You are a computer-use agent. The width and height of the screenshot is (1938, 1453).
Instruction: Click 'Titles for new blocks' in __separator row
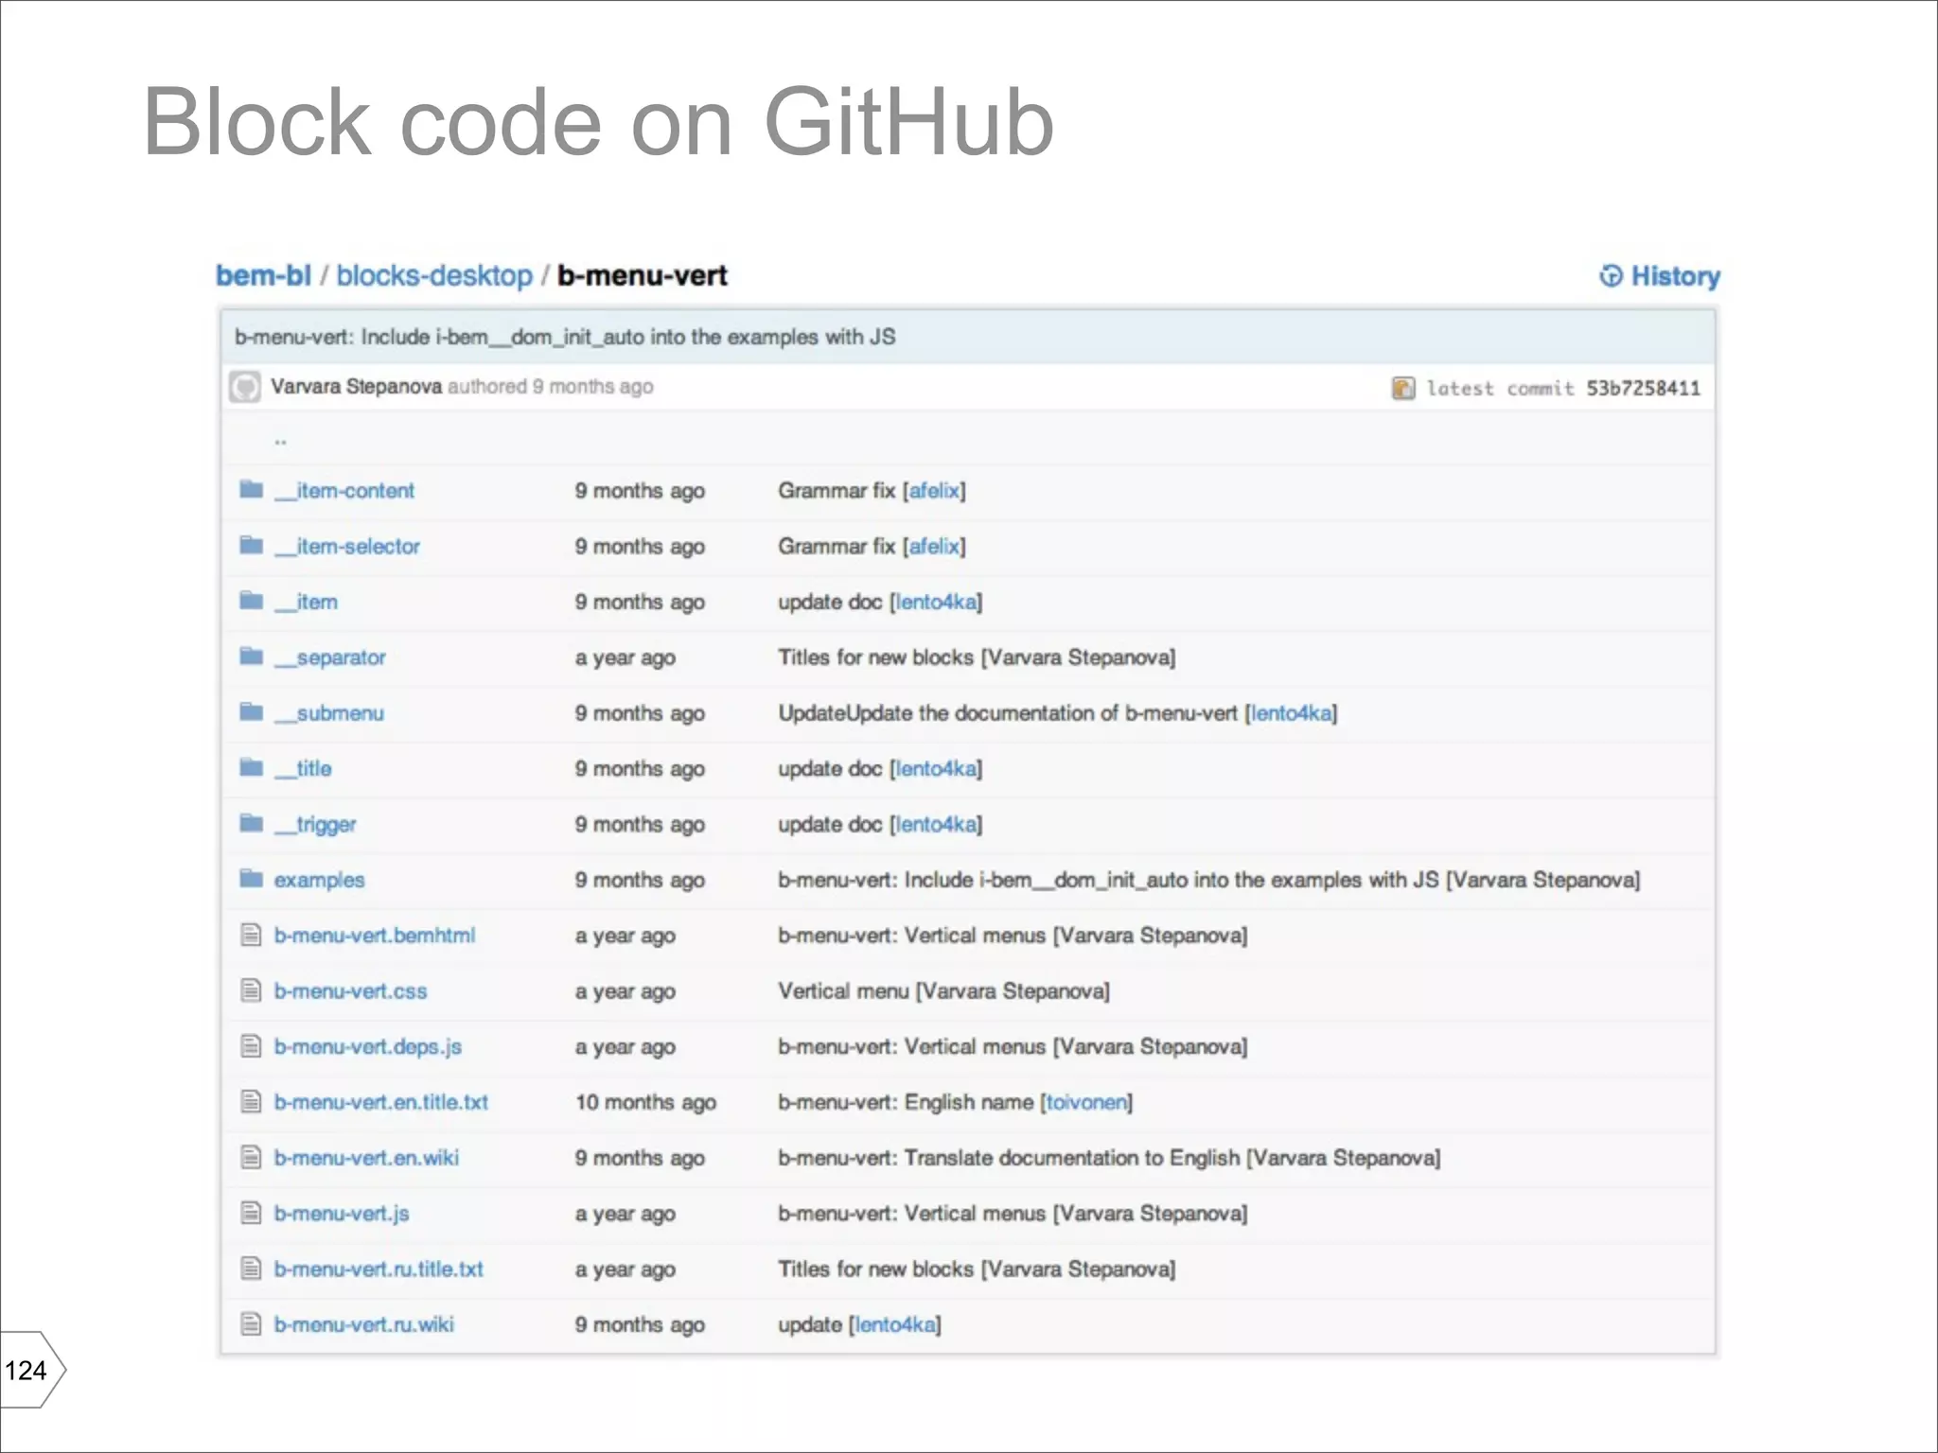click(x=875, y=657)
